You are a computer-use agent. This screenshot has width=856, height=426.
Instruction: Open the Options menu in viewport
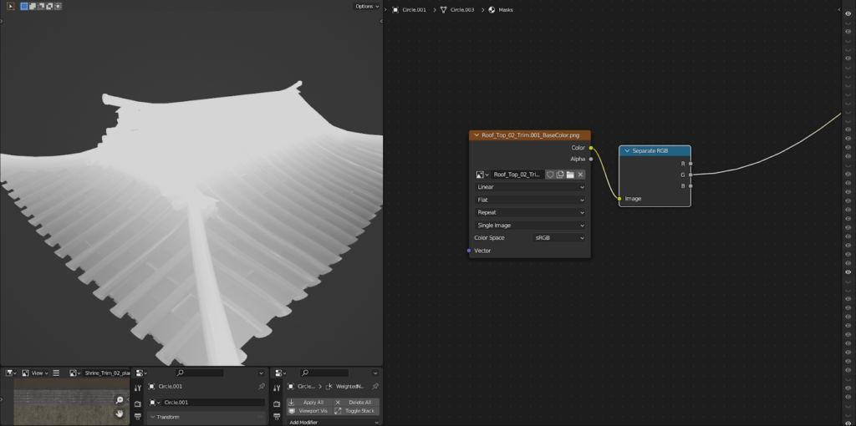click(365, 6)
